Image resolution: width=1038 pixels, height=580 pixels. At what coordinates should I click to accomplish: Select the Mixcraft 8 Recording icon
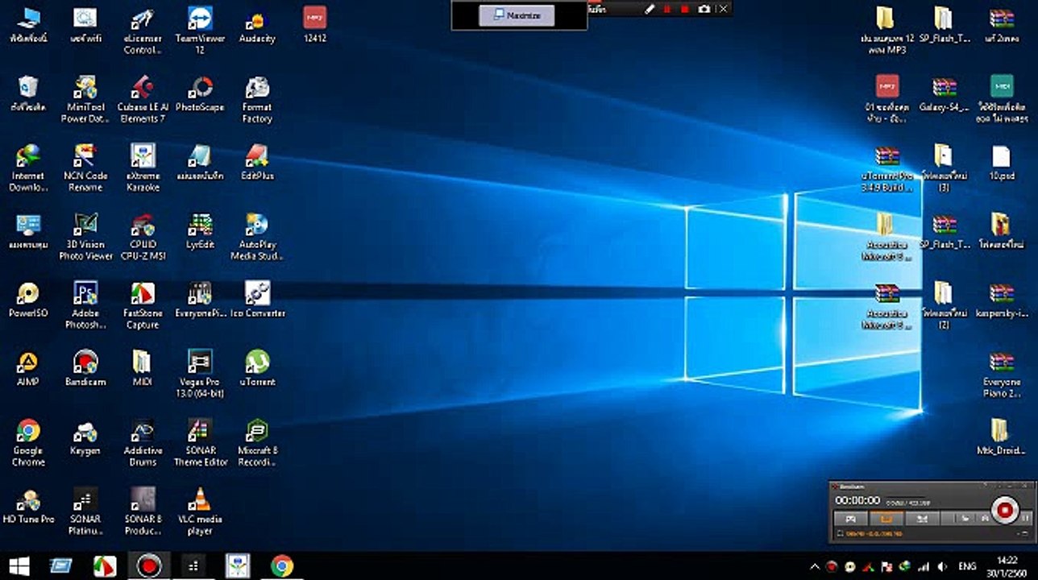coord(257,442)
